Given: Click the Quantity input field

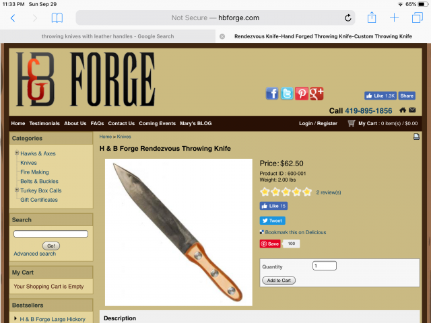Looking at the screenshot, I should click(x=325, y=266).
